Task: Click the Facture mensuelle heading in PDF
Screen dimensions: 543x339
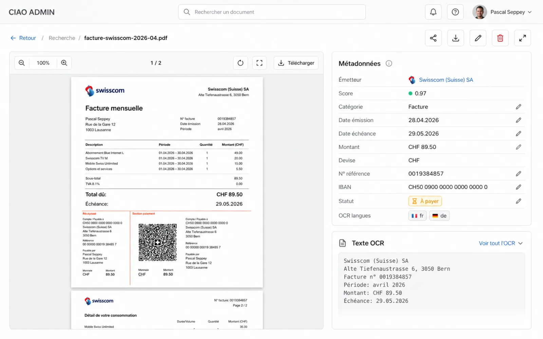Action: (x=114, y=108)
